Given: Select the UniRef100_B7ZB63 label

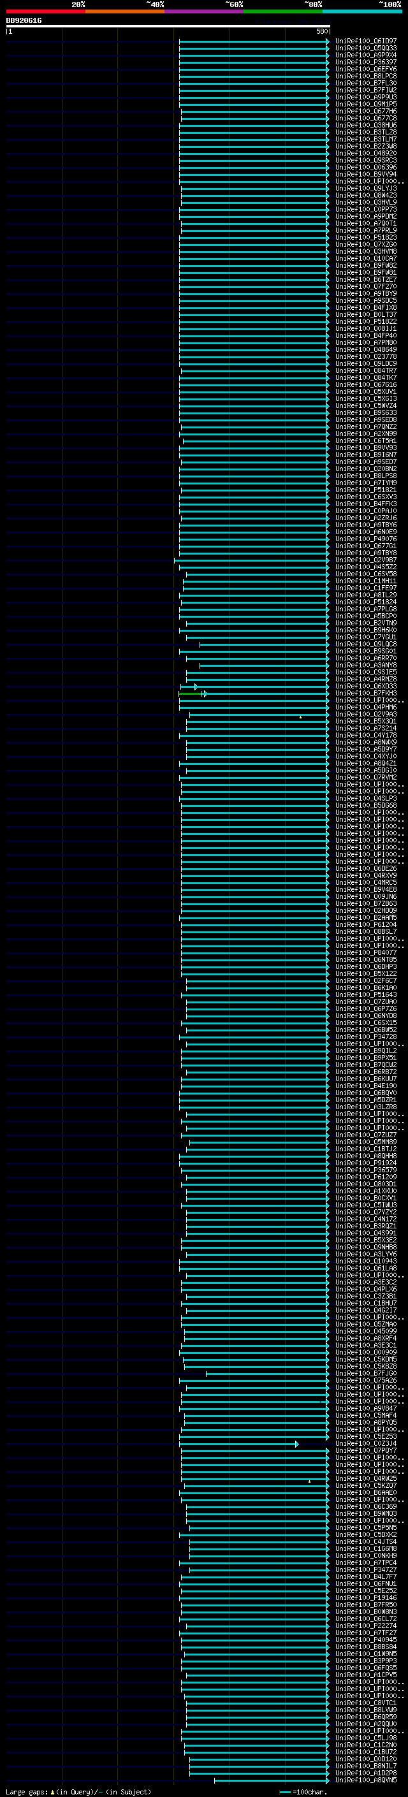Looking at the screenshot, I should pyautogui.click(x=366, y=903).
